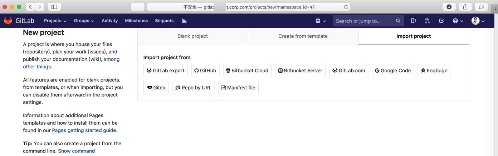Go back with Safari back arrow
The width and height of the screenshot is (498, 156).
tap(30, 7)
